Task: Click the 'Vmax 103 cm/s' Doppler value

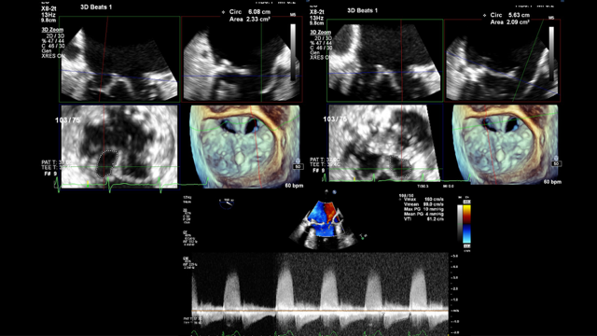Action: coord(423,199)
